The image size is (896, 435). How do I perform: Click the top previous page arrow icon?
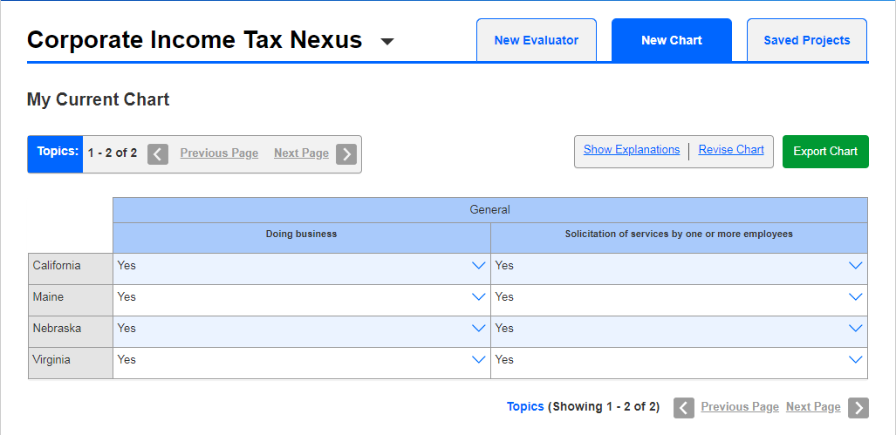point(158,154)
